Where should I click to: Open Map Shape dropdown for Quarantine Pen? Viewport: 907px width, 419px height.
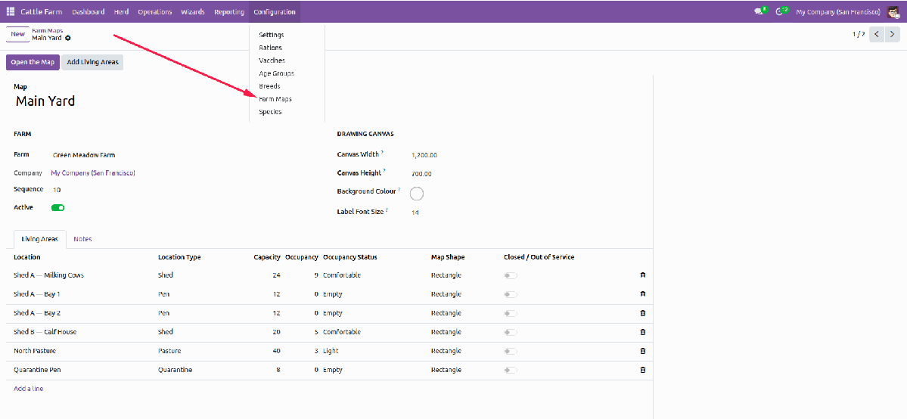(x=446, y=370)
